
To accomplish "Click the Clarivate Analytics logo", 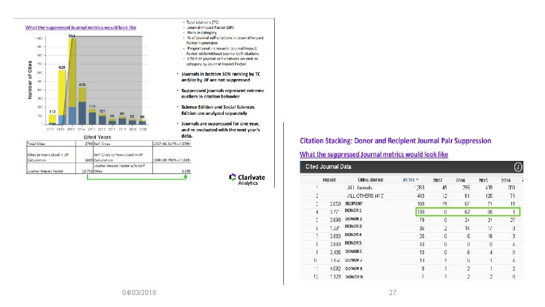I will tap(247, 179).
